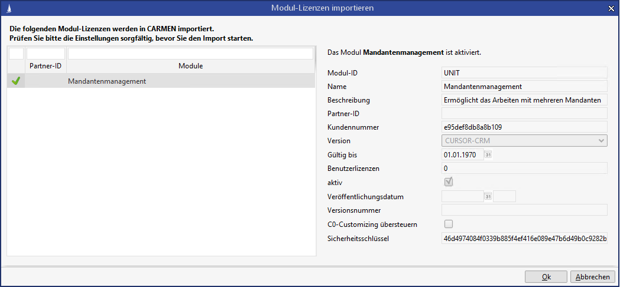Click the Partner-ID column header
The height and width of the screenshot is (287, 620).
pyautogui.click(x=46, y=66)
